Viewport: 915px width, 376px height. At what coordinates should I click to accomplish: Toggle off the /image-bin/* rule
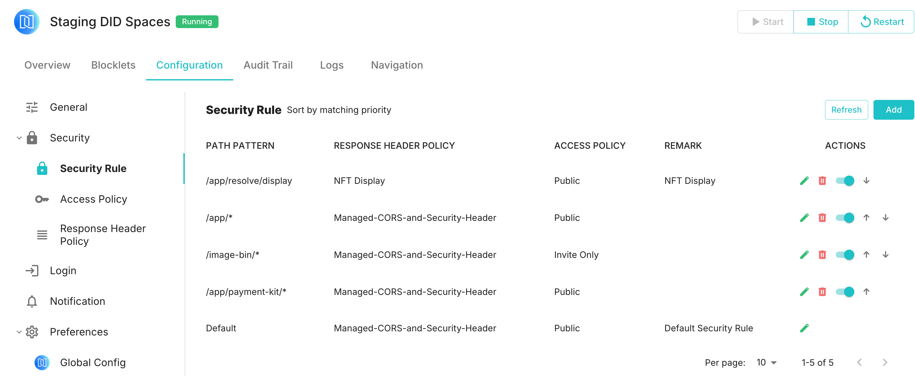click(x=845, y=254)
